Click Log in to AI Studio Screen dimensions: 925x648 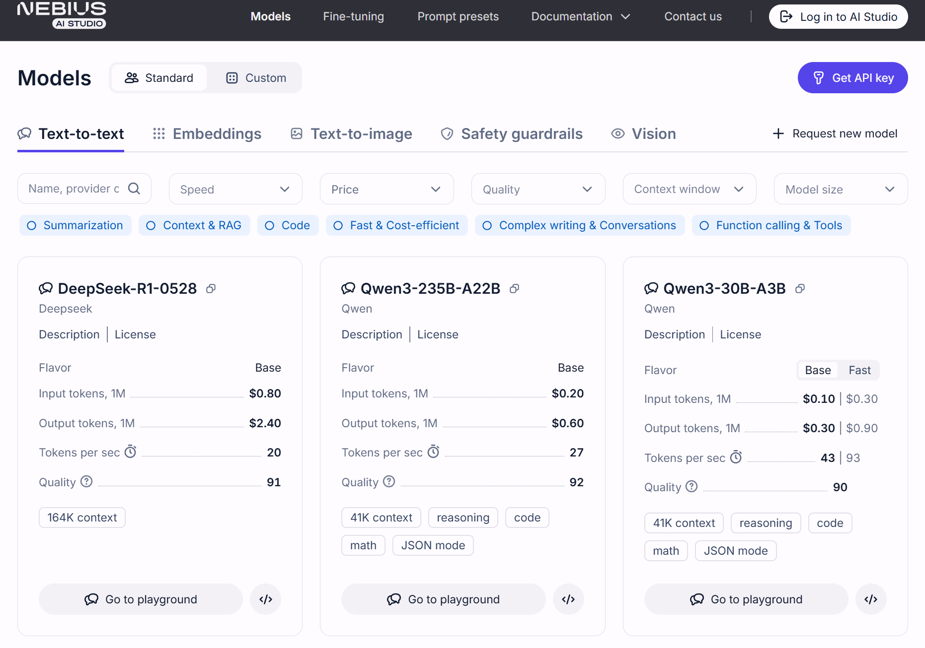(839, 17)
